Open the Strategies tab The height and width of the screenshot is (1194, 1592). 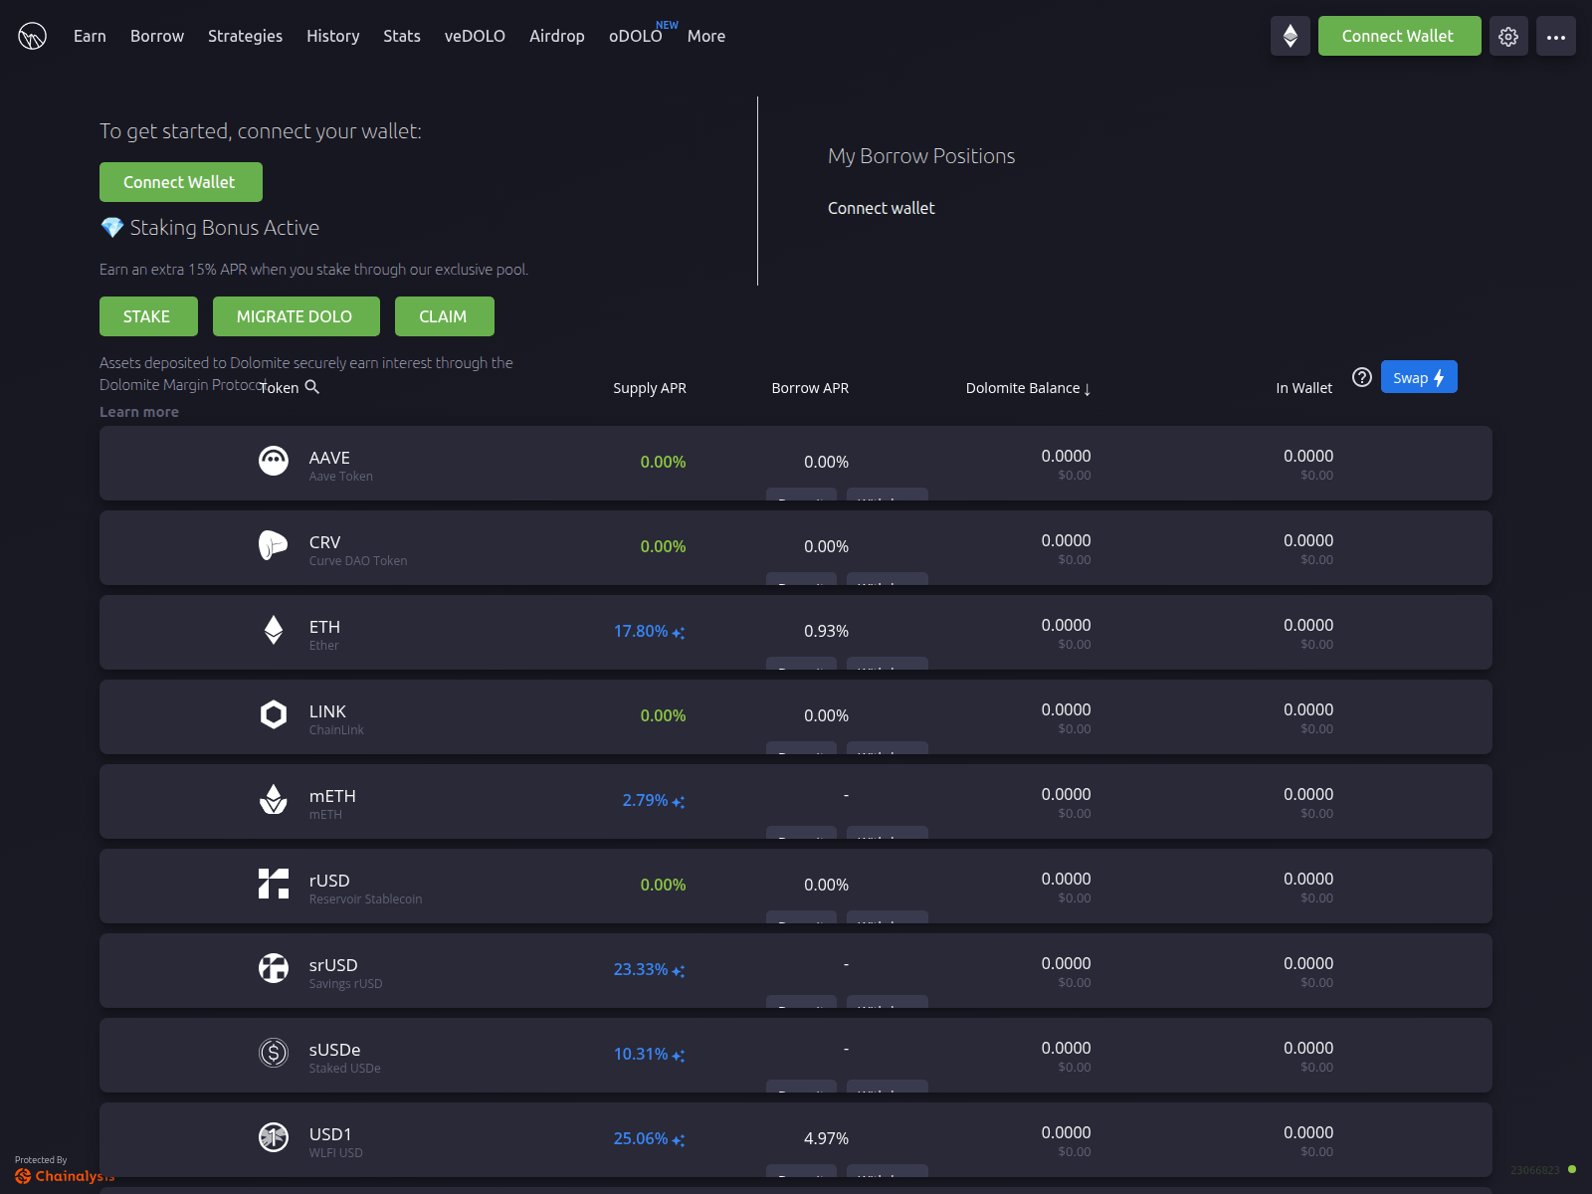point(245,36)
